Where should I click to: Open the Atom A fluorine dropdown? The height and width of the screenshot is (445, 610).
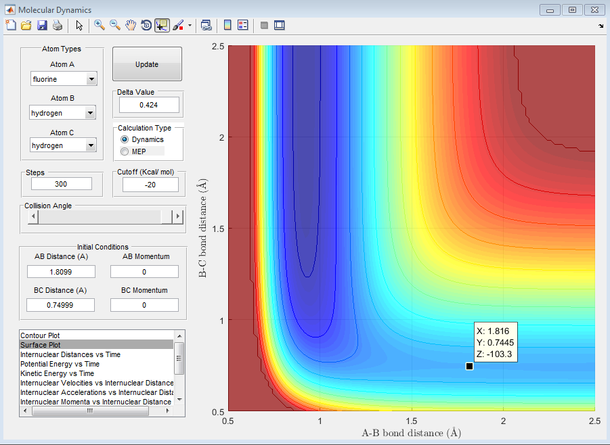[x=91, y=79]
